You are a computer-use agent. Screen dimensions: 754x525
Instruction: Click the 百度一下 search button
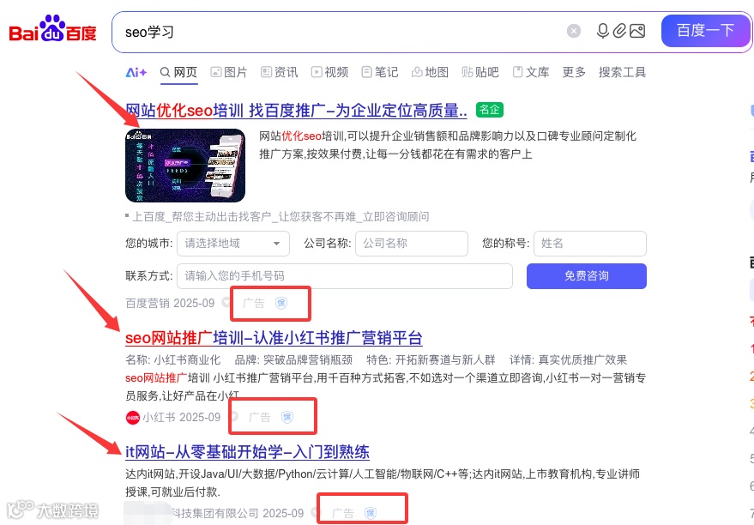[706, 31]
